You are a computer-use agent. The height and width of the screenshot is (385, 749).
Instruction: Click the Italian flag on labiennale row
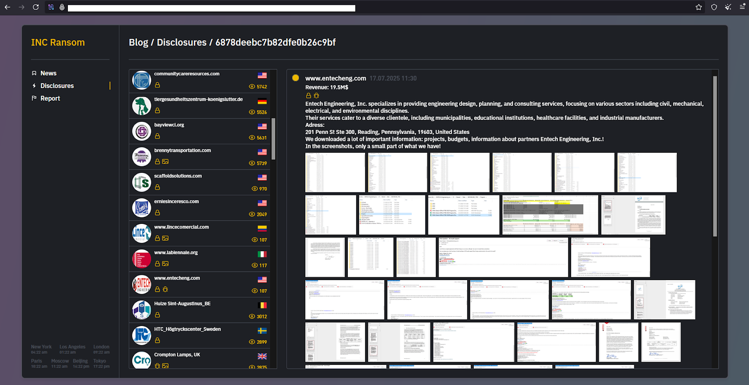262,254
